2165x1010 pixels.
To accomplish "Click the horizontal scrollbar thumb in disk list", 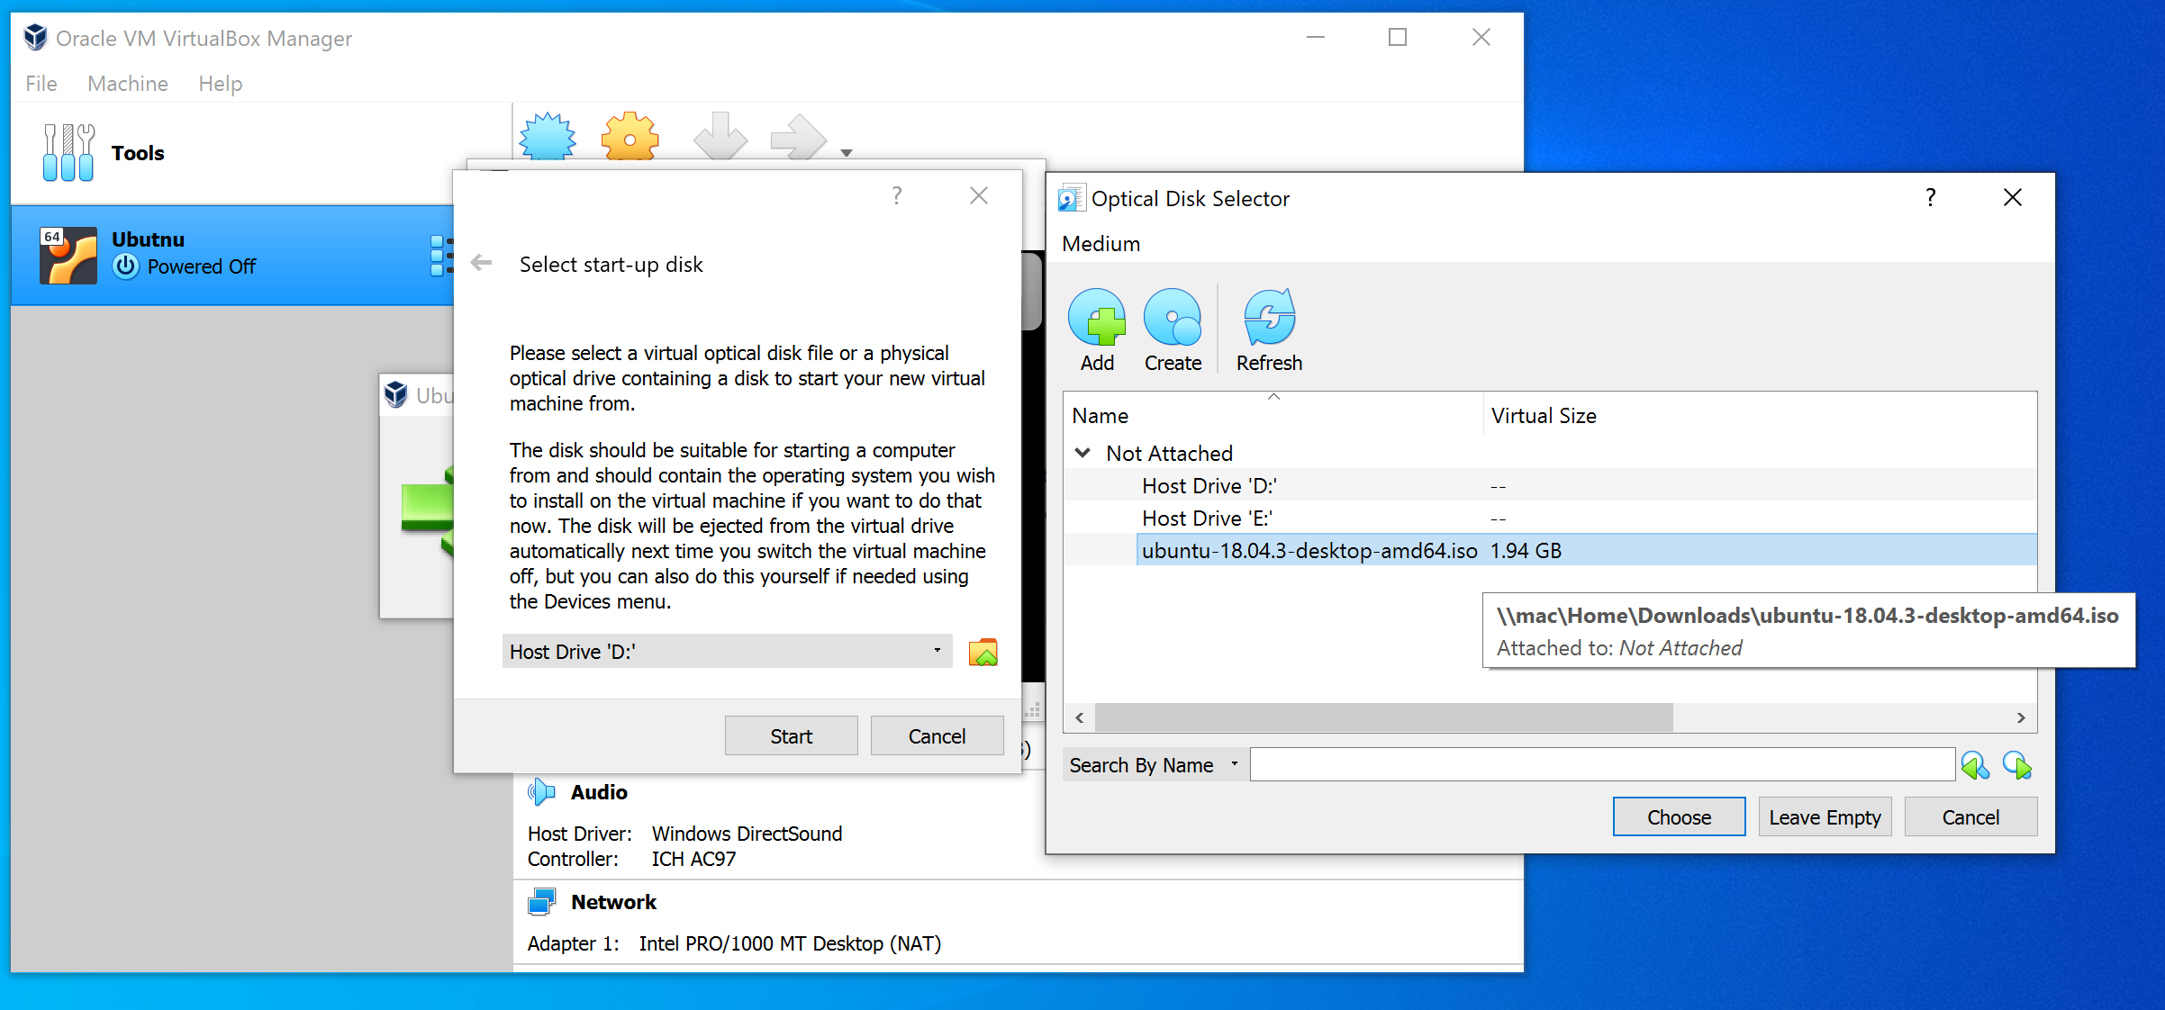I will pyautogui.click(x=1383, y=717).
